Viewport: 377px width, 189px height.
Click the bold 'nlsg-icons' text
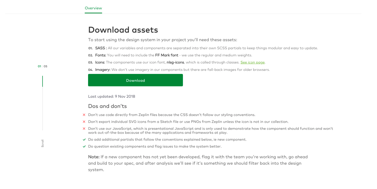[x=175, y=62]
